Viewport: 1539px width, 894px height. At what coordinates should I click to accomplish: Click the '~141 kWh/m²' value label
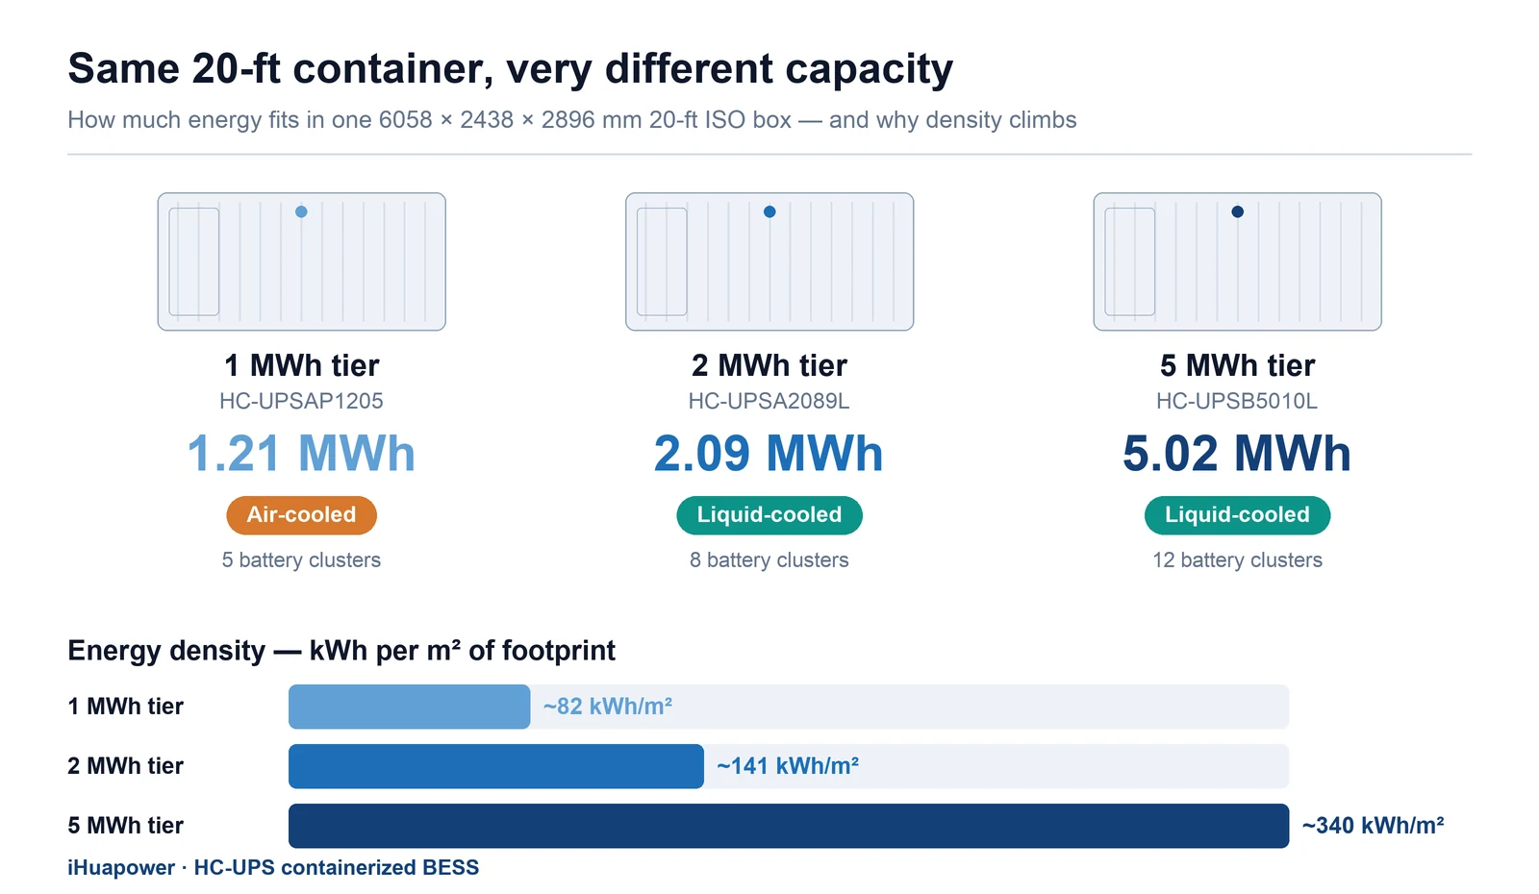pyautogui.click(x=788, y=766)
